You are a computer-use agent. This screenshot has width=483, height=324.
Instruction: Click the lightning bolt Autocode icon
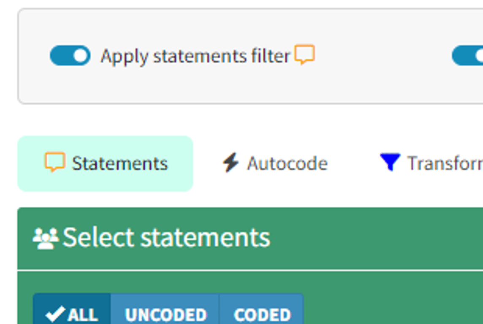(231, 163)
